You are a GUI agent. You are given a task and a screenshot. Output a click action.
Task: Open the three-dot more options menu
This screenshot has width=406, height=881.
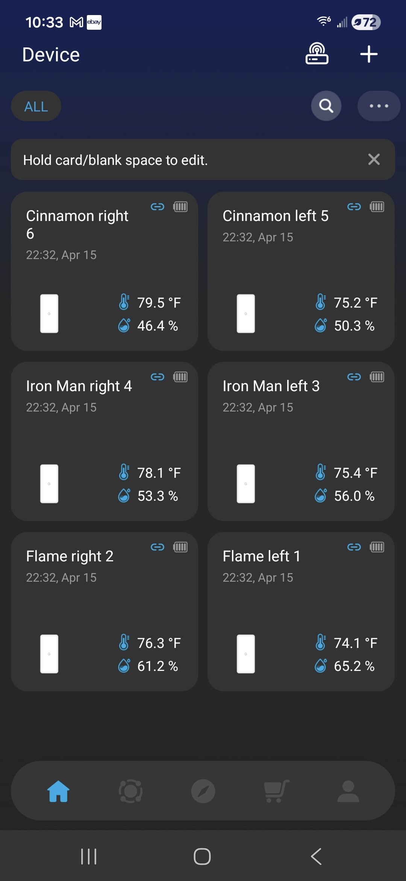coord(379,106)
